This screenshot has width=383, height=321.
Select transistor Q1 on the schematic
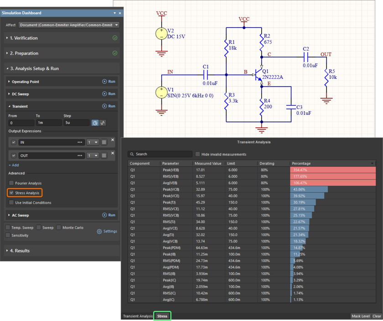[259, 75]
